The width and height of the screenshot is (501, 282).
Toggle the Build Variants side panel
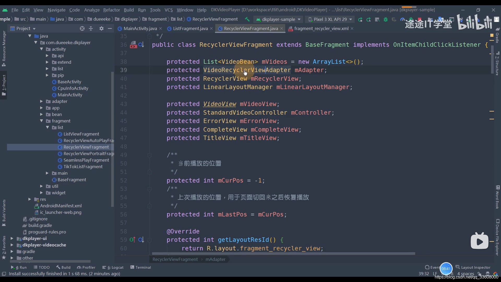(x=4, y=213)
